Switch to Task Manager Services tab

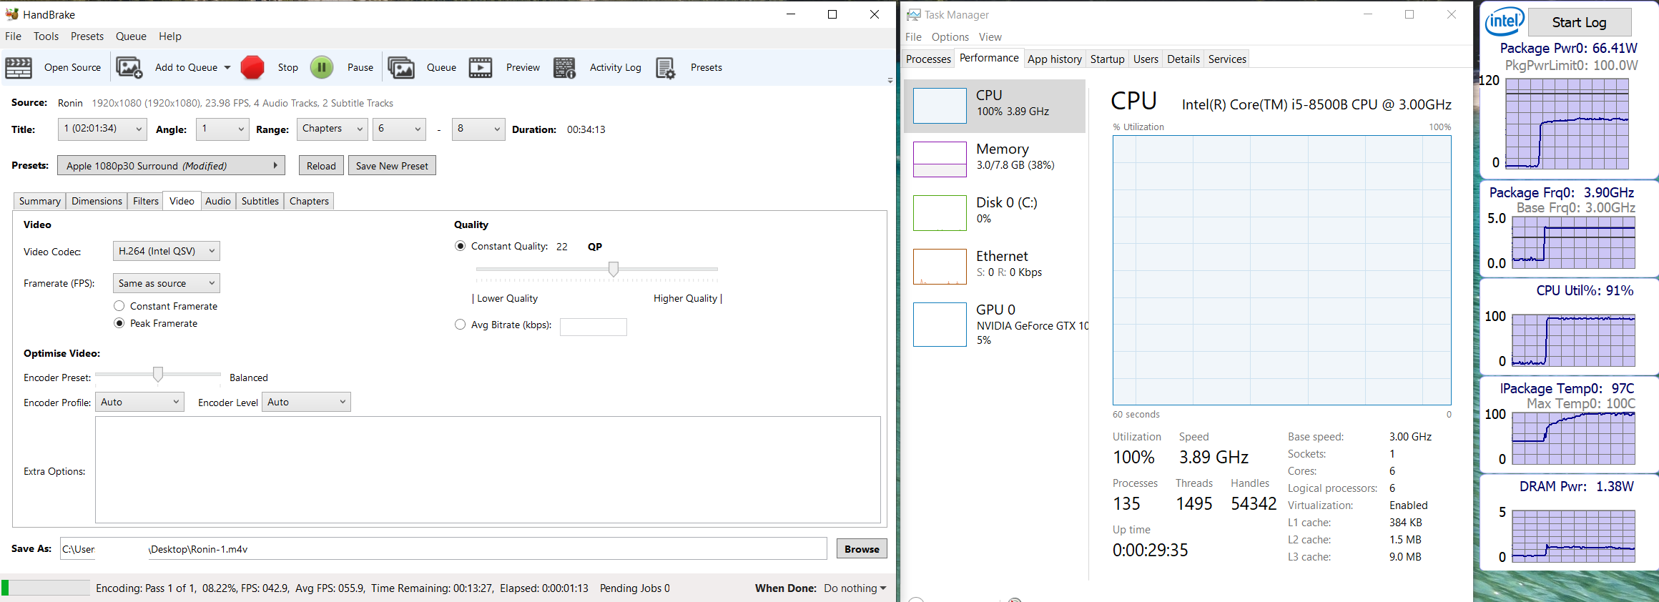click(x=1227, y=59)
